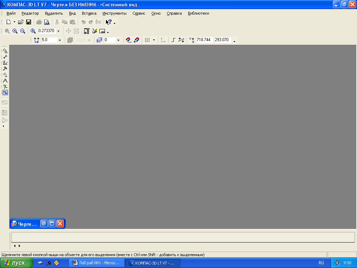Create a new document with the blank page icon
The height and width of the screenshot is (268, 357).
pos(8,22)
